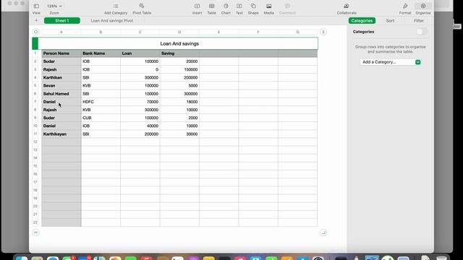Select the Sahul Hamed name cell
Viewport: 463px width, 260px height.
coord(61,94)
